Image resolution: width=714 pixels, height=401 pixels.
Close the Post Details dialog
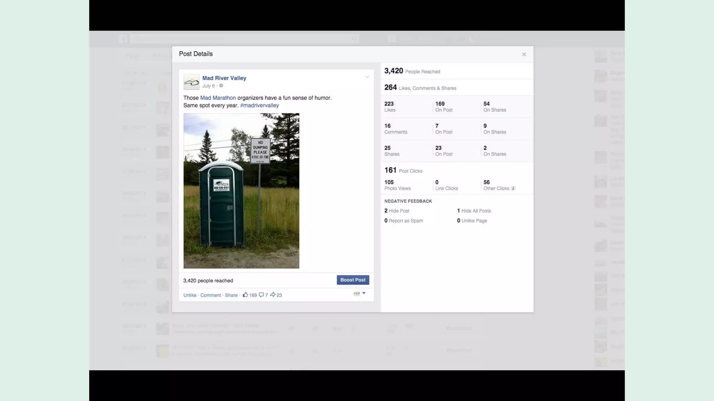tap(524, 54)
